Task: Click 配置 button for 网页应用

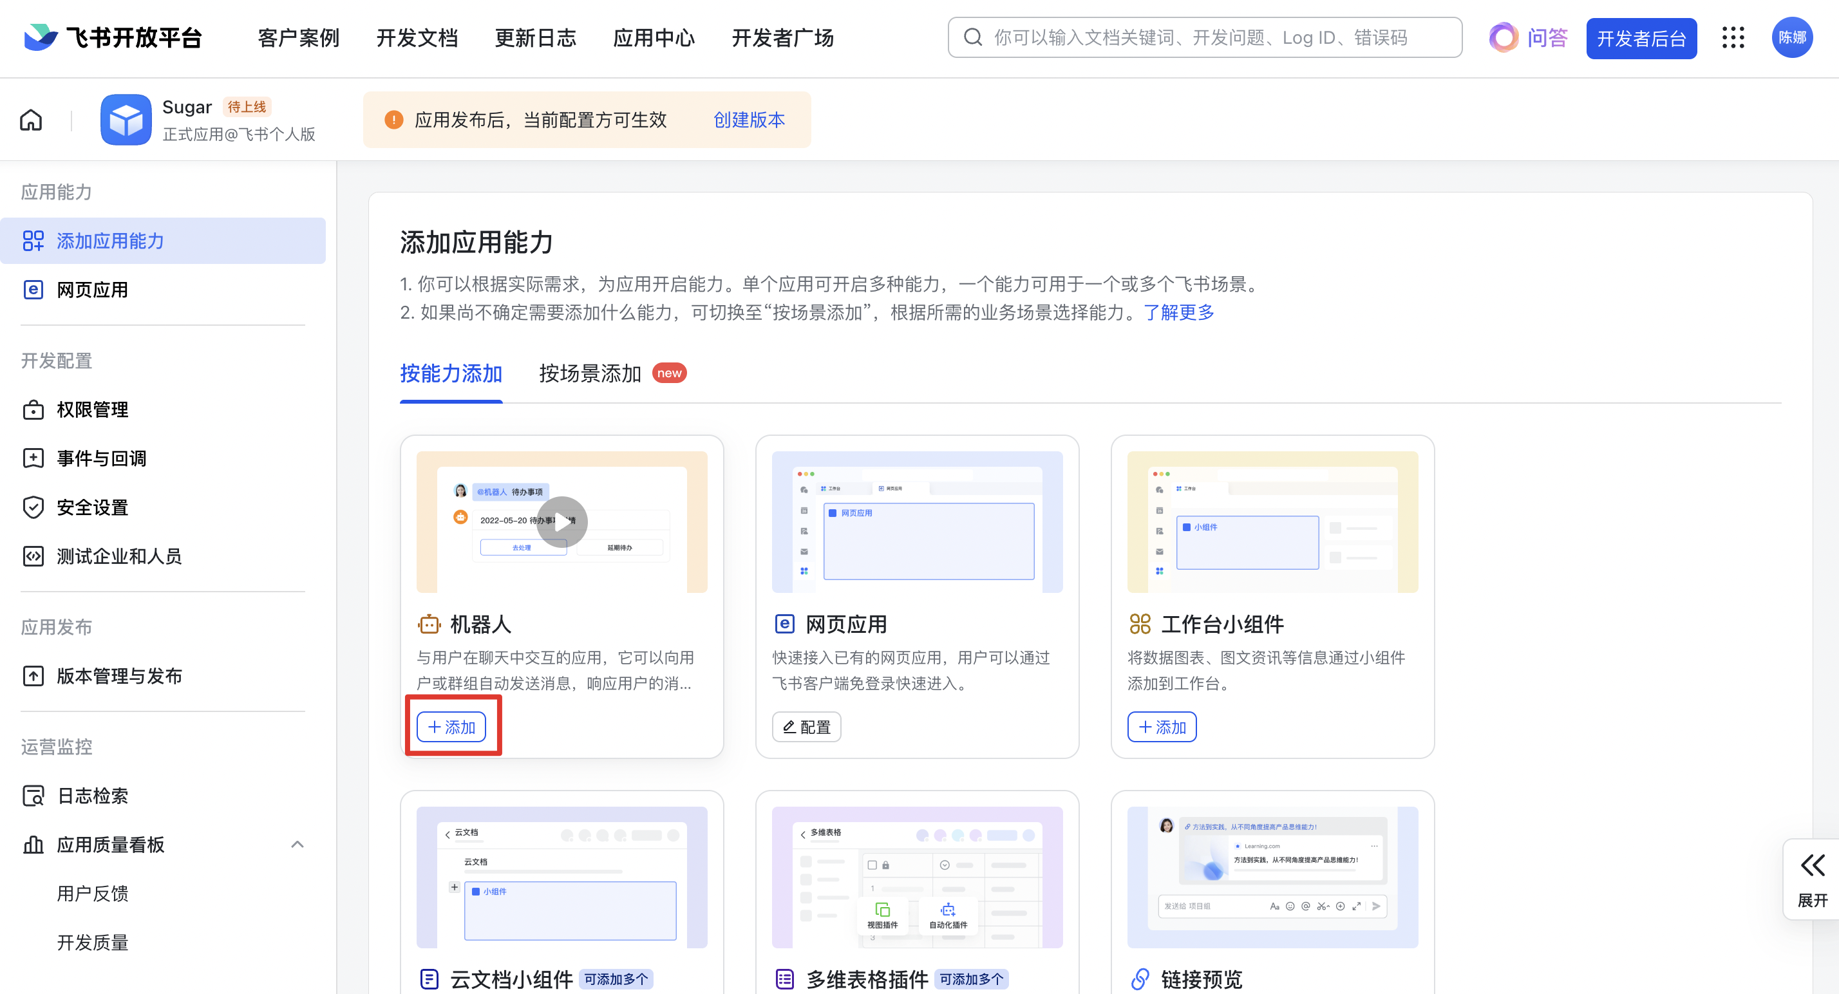Action: click(806, 727)
